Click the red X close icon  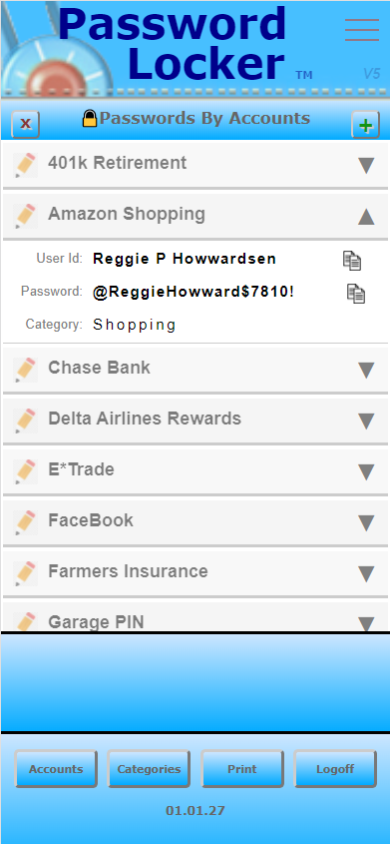[x=25, y=124]
